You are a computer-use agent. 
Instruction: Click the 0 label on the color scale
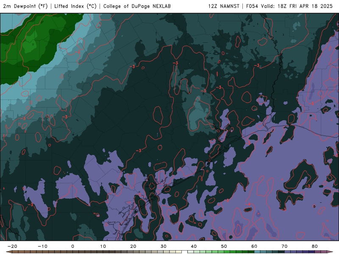click(72, 246)
